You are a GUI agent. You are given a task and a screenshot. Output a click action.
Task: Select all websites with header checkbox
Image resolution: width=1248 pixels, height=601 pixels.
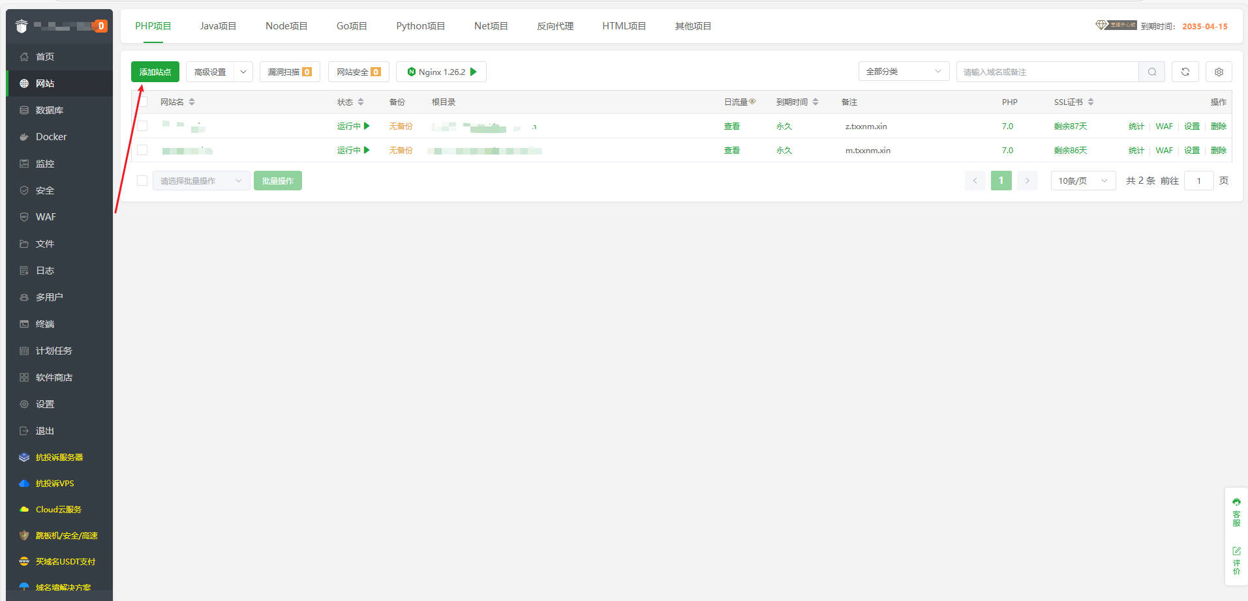(142, 102)
